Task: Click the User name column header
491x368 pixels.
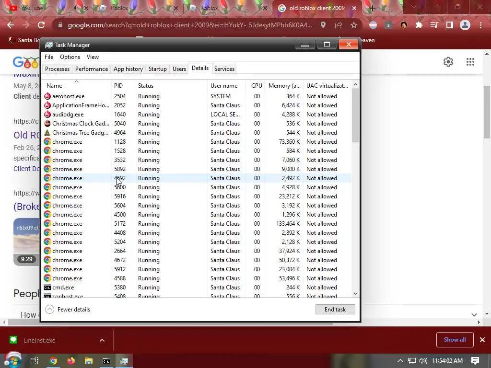Action: pos(226,85)
